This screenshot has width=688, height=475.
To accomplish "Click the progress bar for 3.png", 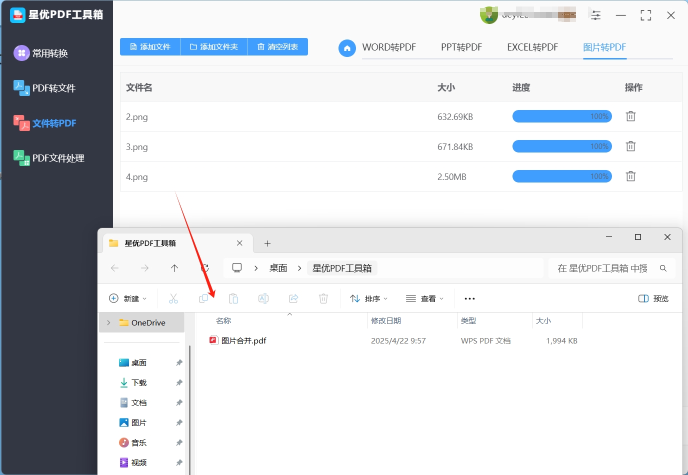I will click(x=562, y=146).
